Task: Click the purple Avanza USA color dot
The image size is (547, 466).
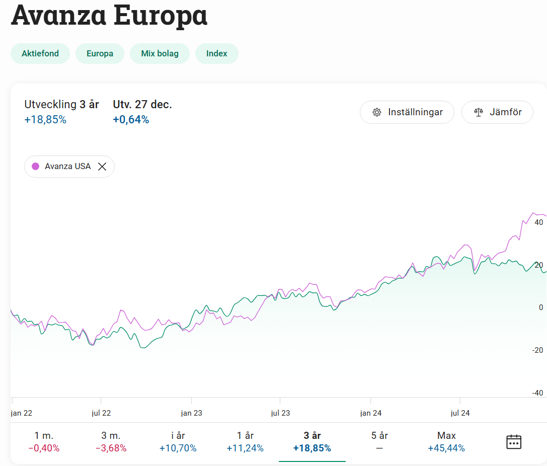Action: (x=35, y=167)
